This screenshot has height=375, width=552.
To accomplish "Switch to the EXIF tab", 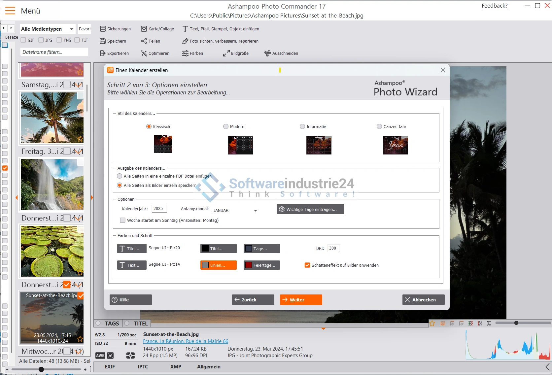I will point(110,367).
